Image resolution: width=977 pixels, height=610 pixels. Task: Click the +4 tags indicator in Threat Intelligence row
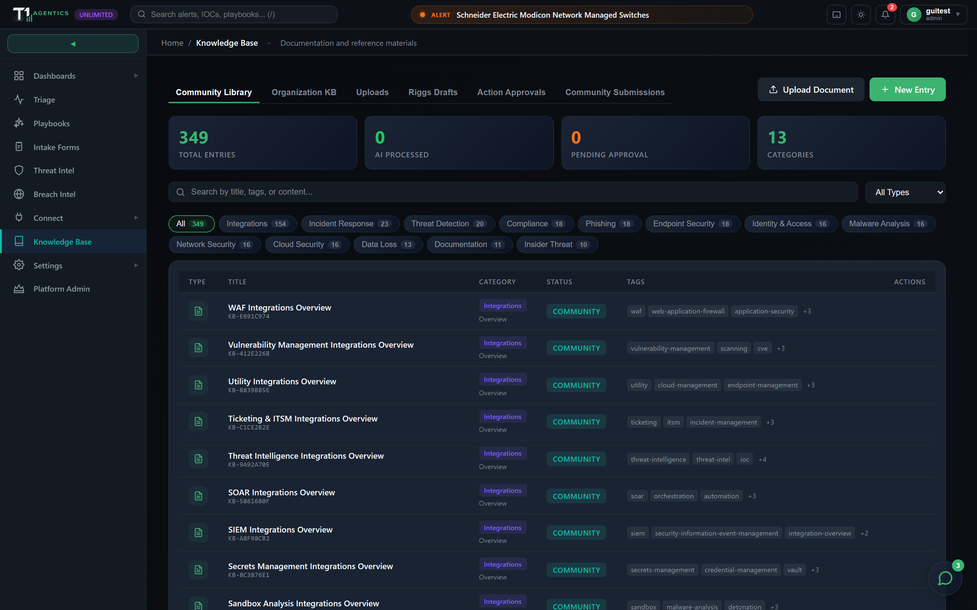762,459
